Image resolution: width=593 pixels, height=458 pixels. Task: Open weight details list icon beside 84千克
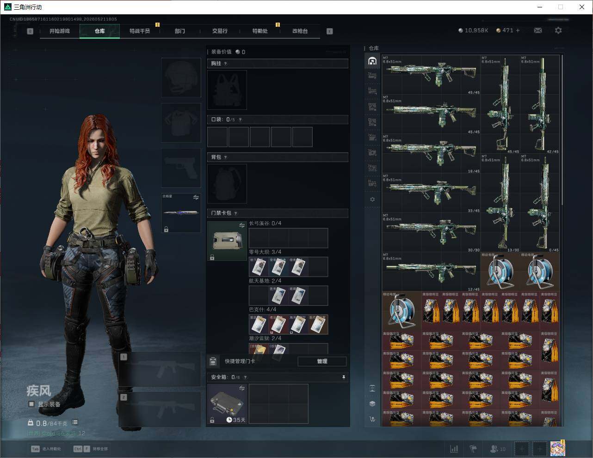75,422
